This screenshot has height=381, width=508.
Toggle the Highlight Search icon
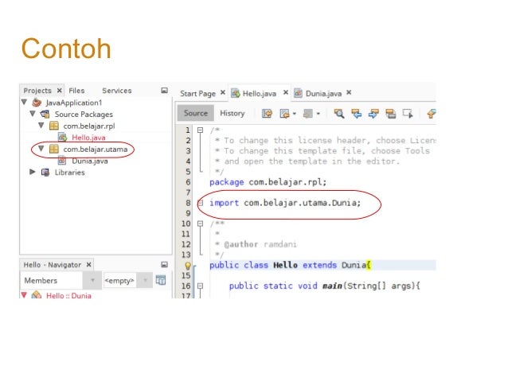391,114
